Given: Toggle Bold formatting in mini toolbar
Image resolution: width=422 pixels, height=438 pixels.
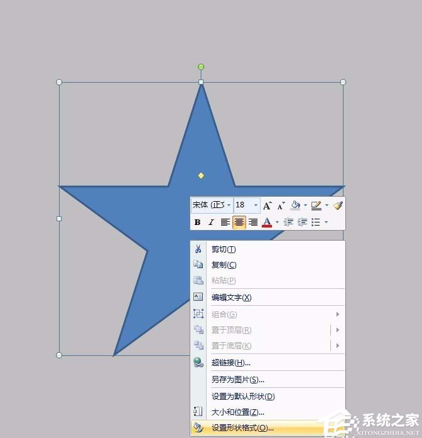Looking at the screenshot, I should (197, 222).
